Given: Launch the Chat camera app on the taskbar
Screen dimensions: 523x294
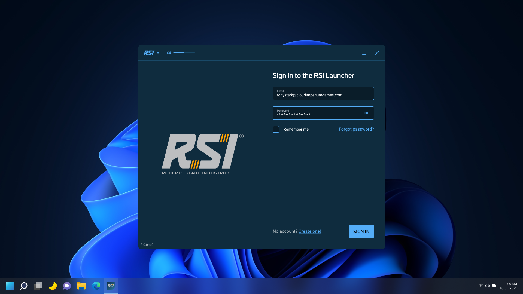Looking at the screenshot, I should (x=67, y=286).
